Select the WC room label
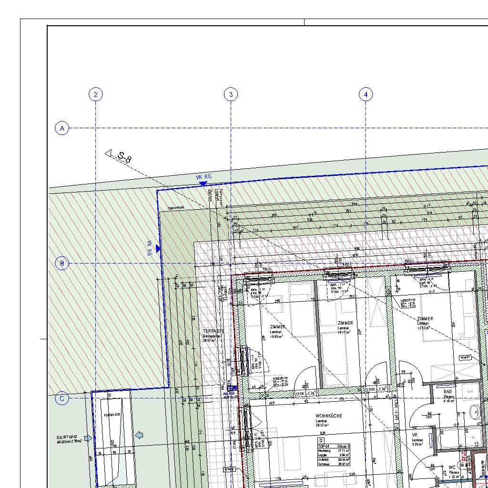 click(x=452, y=468)
